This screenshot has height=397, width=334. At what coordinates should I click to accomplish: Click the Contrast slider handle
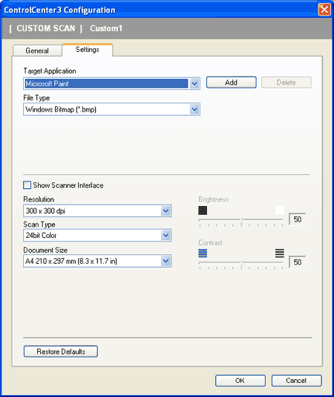coord(241,264)
